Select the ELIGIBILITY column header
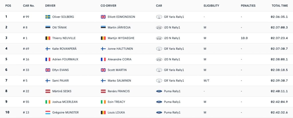 (211, 6)
